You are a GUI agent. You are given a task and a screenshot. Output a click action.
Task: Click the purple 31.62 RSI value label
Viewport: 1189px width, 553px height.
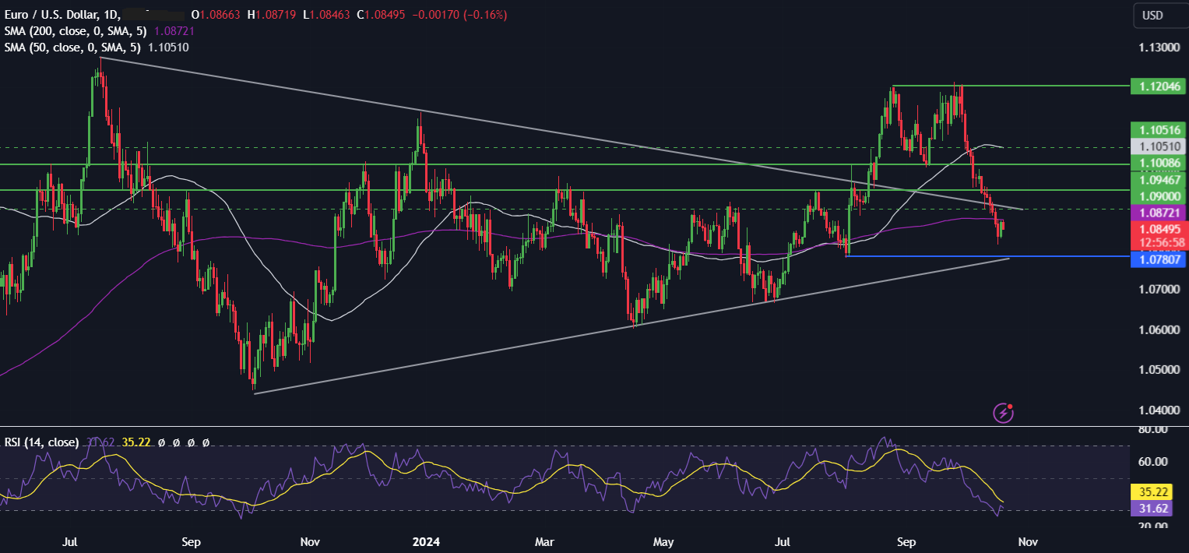coord(1156,508)
